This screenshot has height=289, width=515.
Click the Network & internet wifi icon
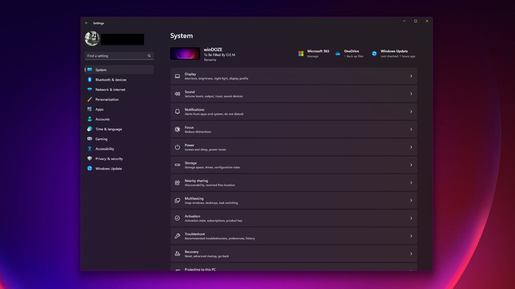click(89, 90)
